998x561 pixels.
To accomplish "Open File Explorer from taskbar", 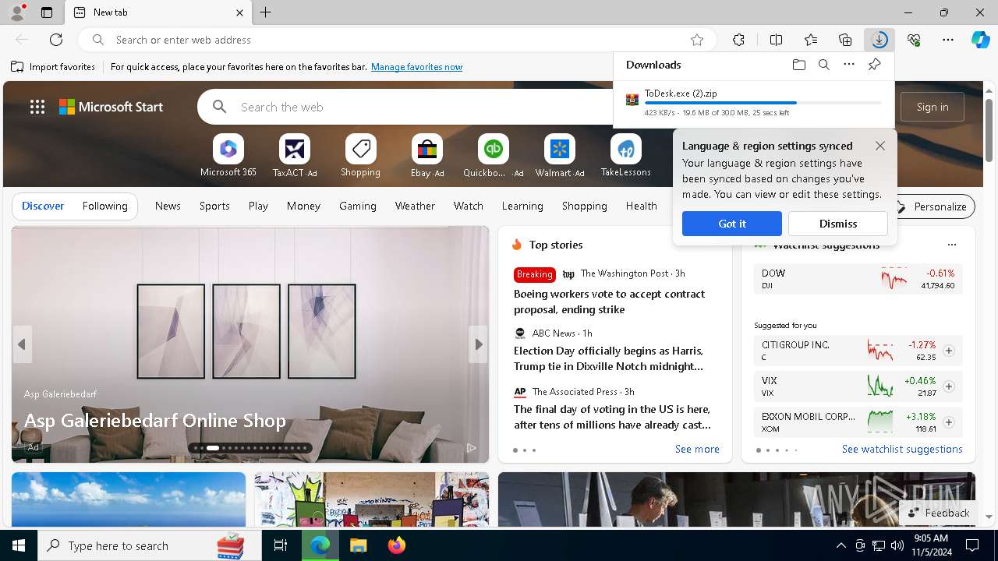I will pyautogui.click(x=358, y=545).
